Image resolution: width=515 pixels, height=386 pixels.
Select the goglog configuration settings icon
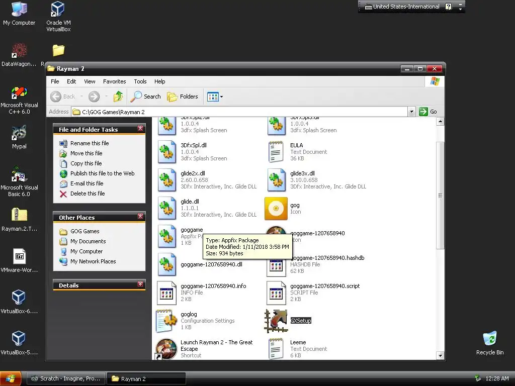coord(166,321)
